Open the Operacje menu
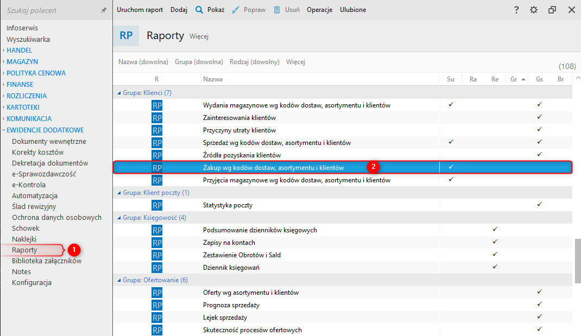581x336 pixels. click(x=319, y=10)
